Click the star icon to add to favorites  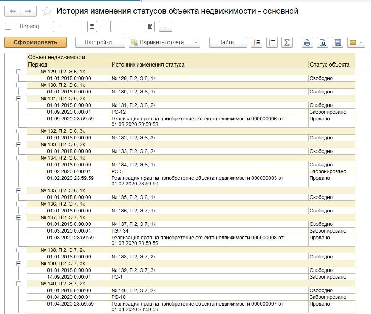[x=47, y=11]
